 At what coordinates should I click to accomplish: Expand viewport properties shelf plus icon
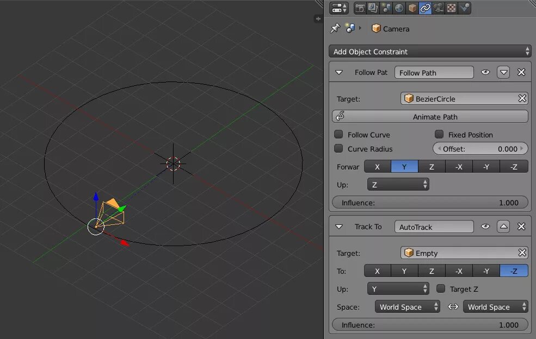318,19
